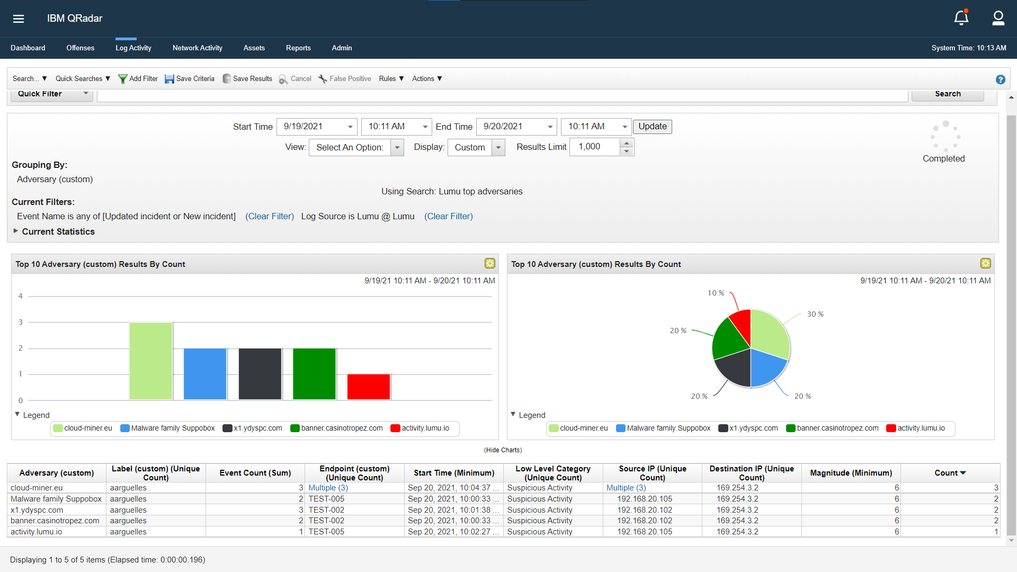Viewport: 1017px width, 572px height.
Task: Open the Quick Searches dropdown
Action: pos(83,79)
